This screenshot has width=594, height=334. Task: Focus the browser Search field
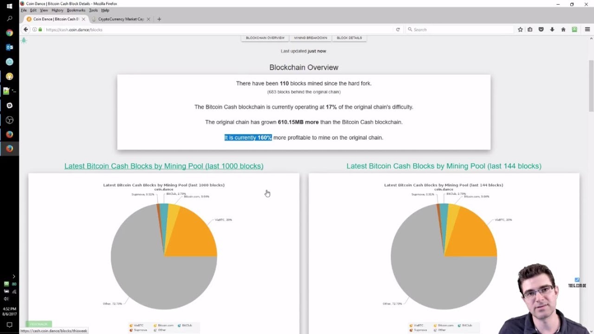pyautogui.click(x=459, y=30)
